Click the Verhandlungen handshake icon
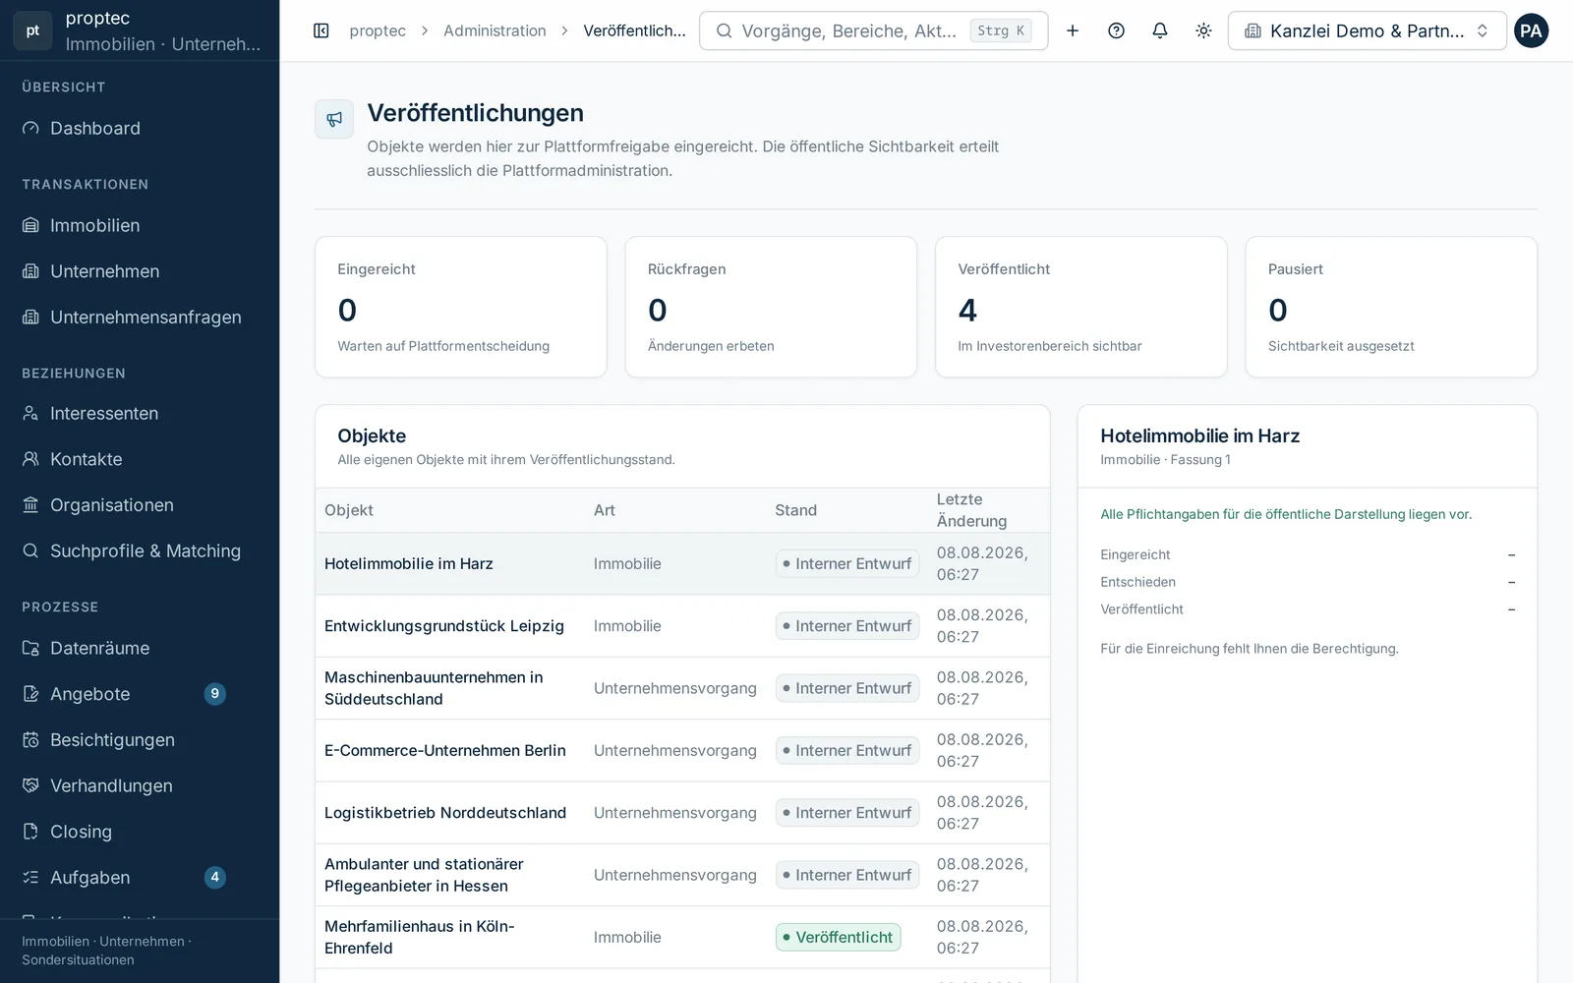The image size is (1573, 983). point(30,785)
